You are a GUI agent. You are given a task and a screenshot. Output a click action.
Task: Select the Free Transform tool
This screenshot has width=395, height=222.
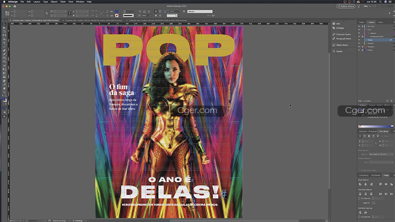point(4,70)
